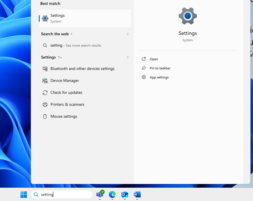Expand the Search the web section chevron

127,34
